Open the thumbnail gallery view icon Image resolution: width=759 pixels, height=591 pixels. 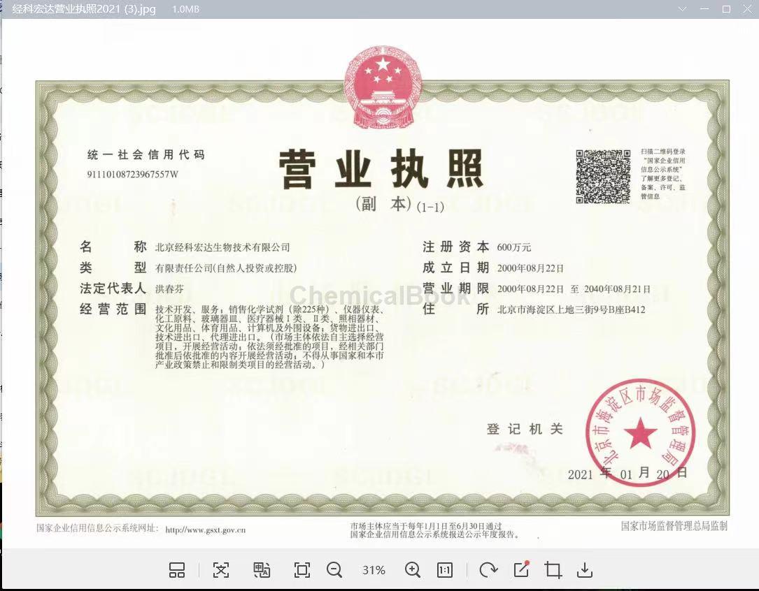click(177, 570)
